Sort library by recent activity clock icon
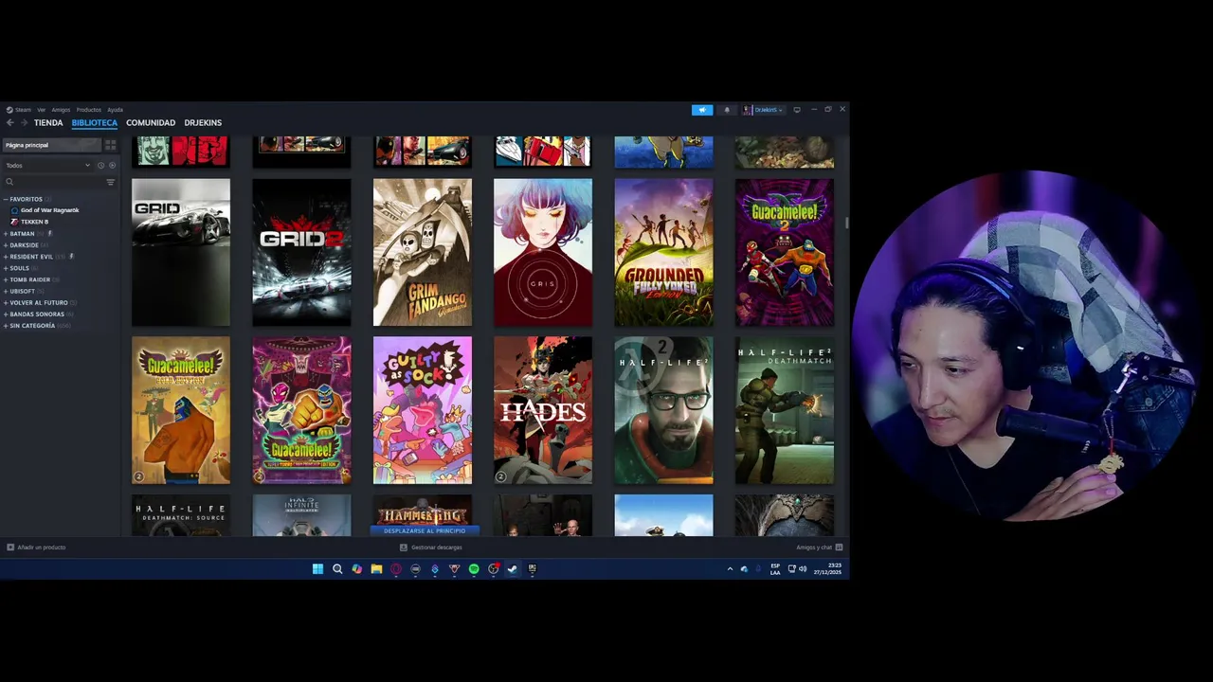This screenshot has height=682, width=1213. (x=100, y=166)
